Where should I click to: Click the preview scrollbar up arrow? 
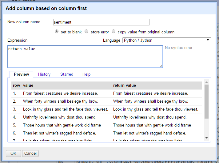coord(206,82)
